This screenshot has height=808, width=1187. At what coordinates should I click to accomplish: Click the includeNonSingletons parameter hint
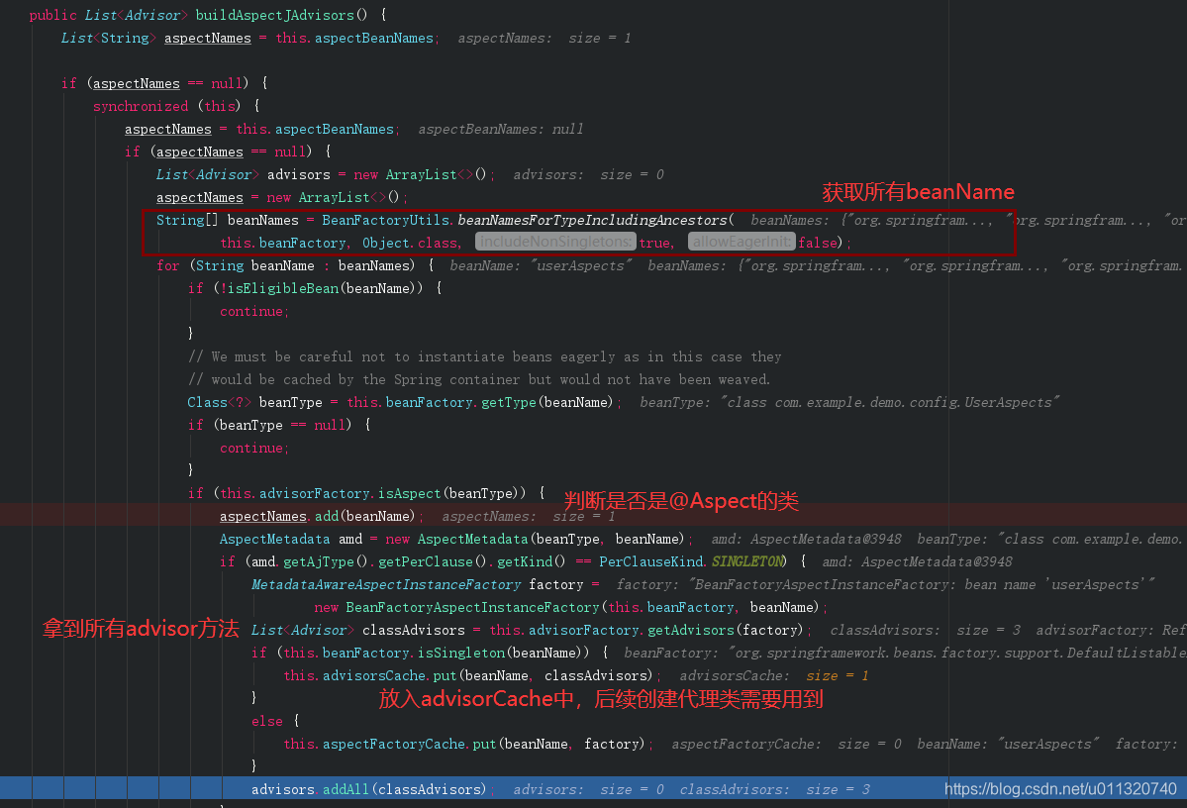coord(555,243)
